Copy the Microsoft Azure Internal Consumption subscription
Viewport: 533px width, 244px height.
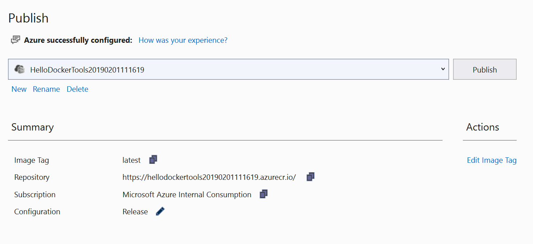click(x=263, y=194)
